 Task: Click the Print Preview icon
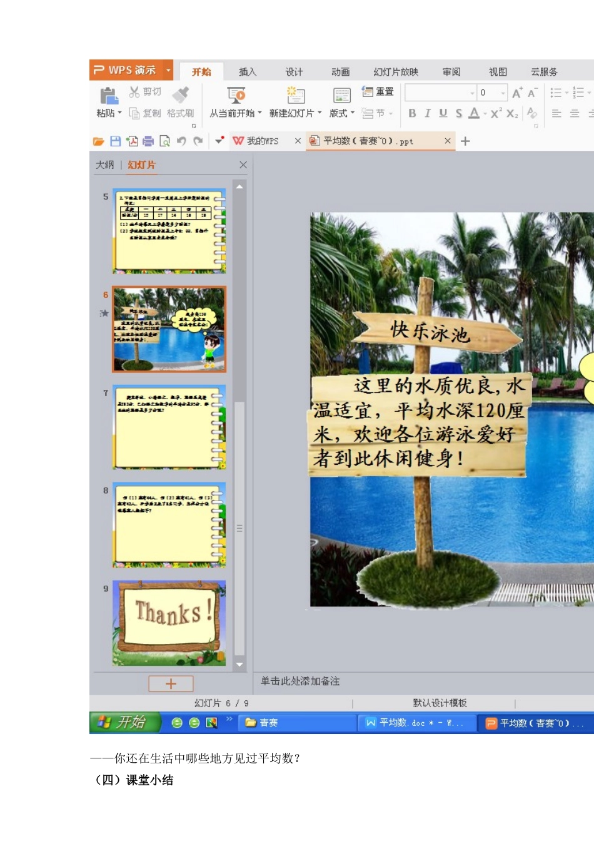click(164, 141)
